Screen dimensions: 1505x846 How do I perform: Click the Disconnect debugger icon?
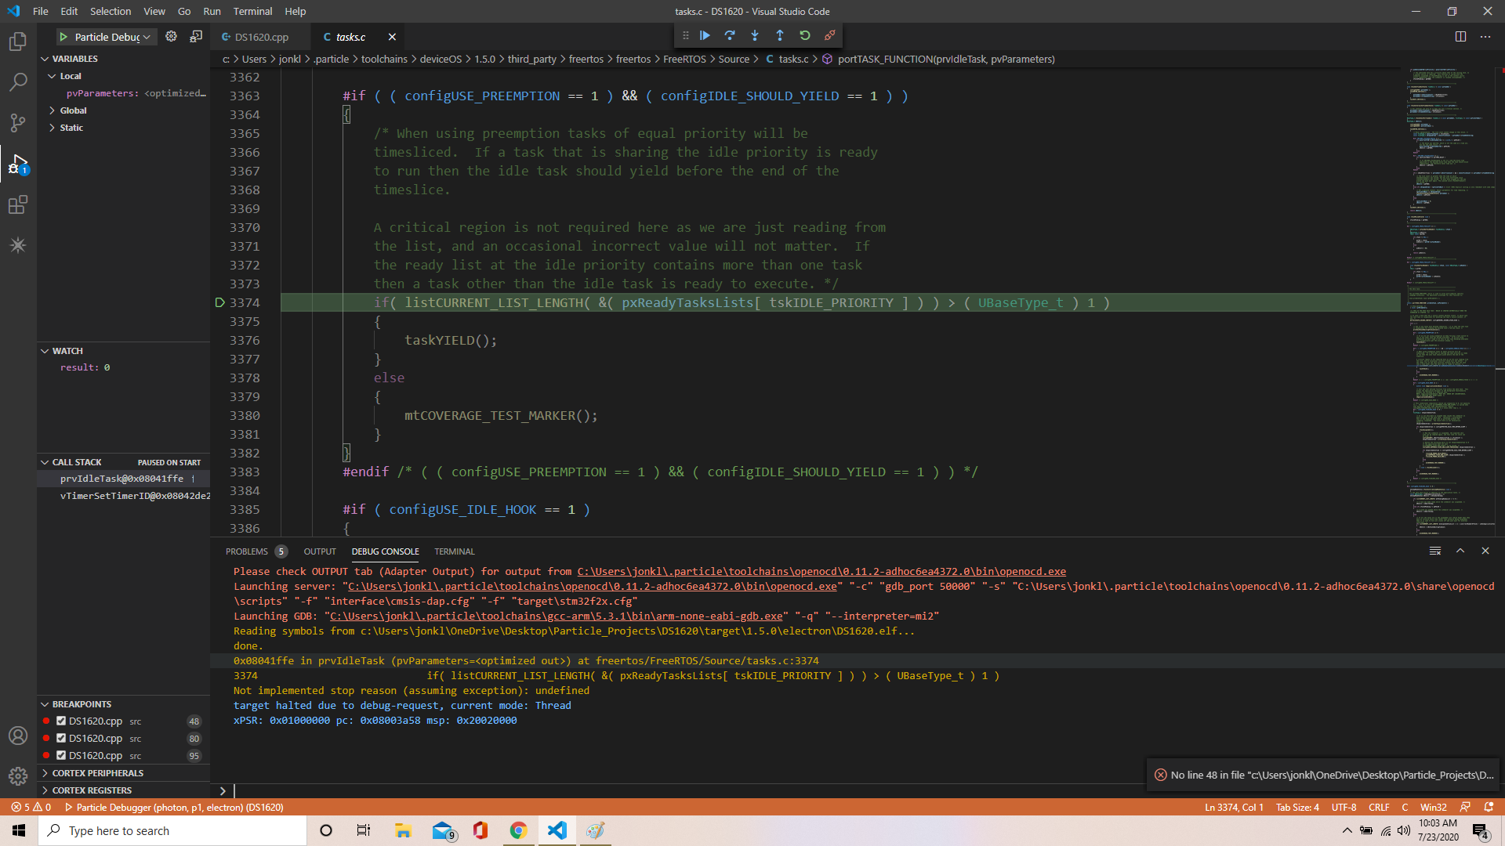coord(829,35)
